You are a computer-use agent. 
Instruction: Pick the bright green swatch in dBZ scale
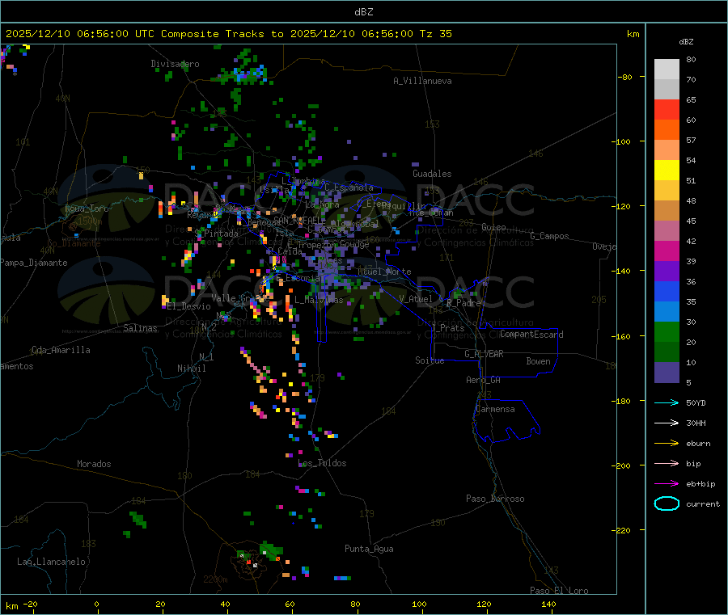coord(667,331)
